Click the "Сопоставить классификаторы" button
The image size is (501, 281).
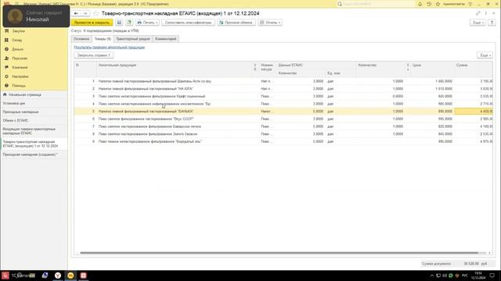pyautogui.click(x=188, y=23)
